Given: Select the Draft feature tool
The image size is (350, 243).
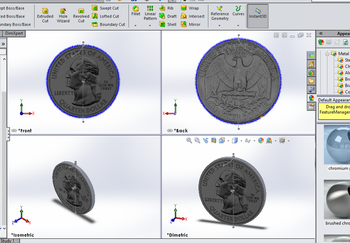Looking at the screenshot, I should (x=168, y=16).
